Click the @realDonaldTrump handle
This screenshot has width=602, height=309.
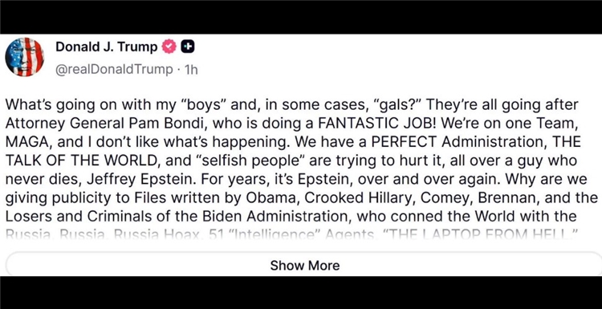click(114, 70)
